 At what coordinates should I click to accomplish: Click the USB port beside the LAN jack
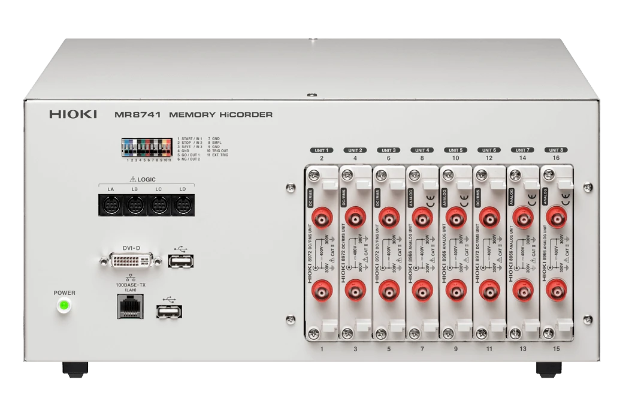coord(169,312)
